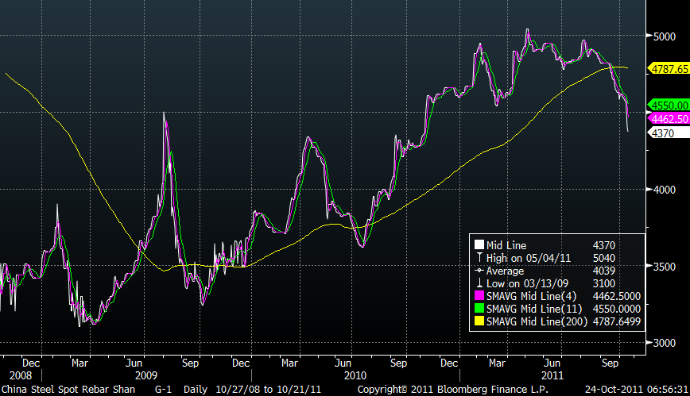
Task: Select the white Mid Line legend swatch
Action: [479, 245]
